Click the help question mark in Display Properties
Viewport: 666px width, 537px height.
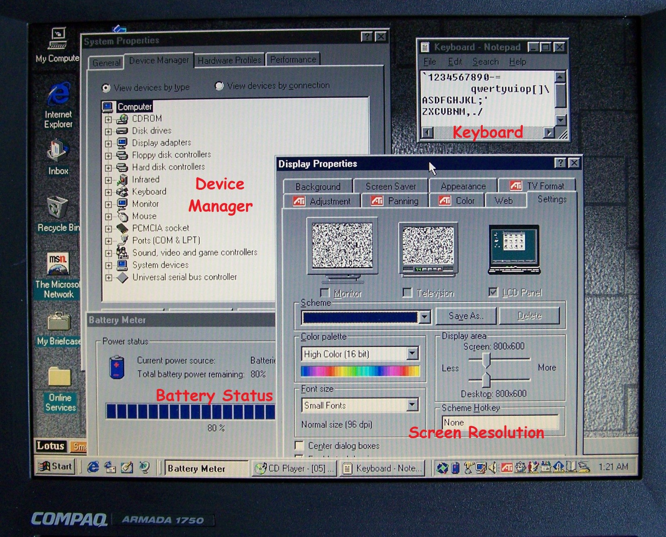point(561,163)
